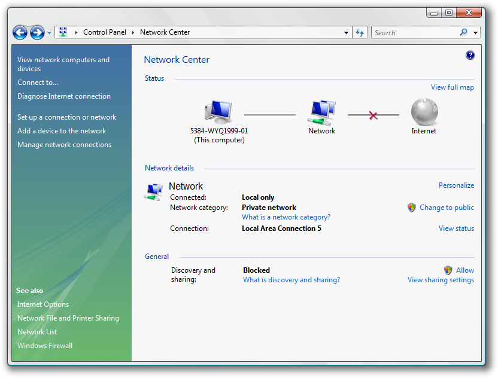Click the Network icon in the status map
This screenshot has height=378, width=498.
tap(322, 112)
